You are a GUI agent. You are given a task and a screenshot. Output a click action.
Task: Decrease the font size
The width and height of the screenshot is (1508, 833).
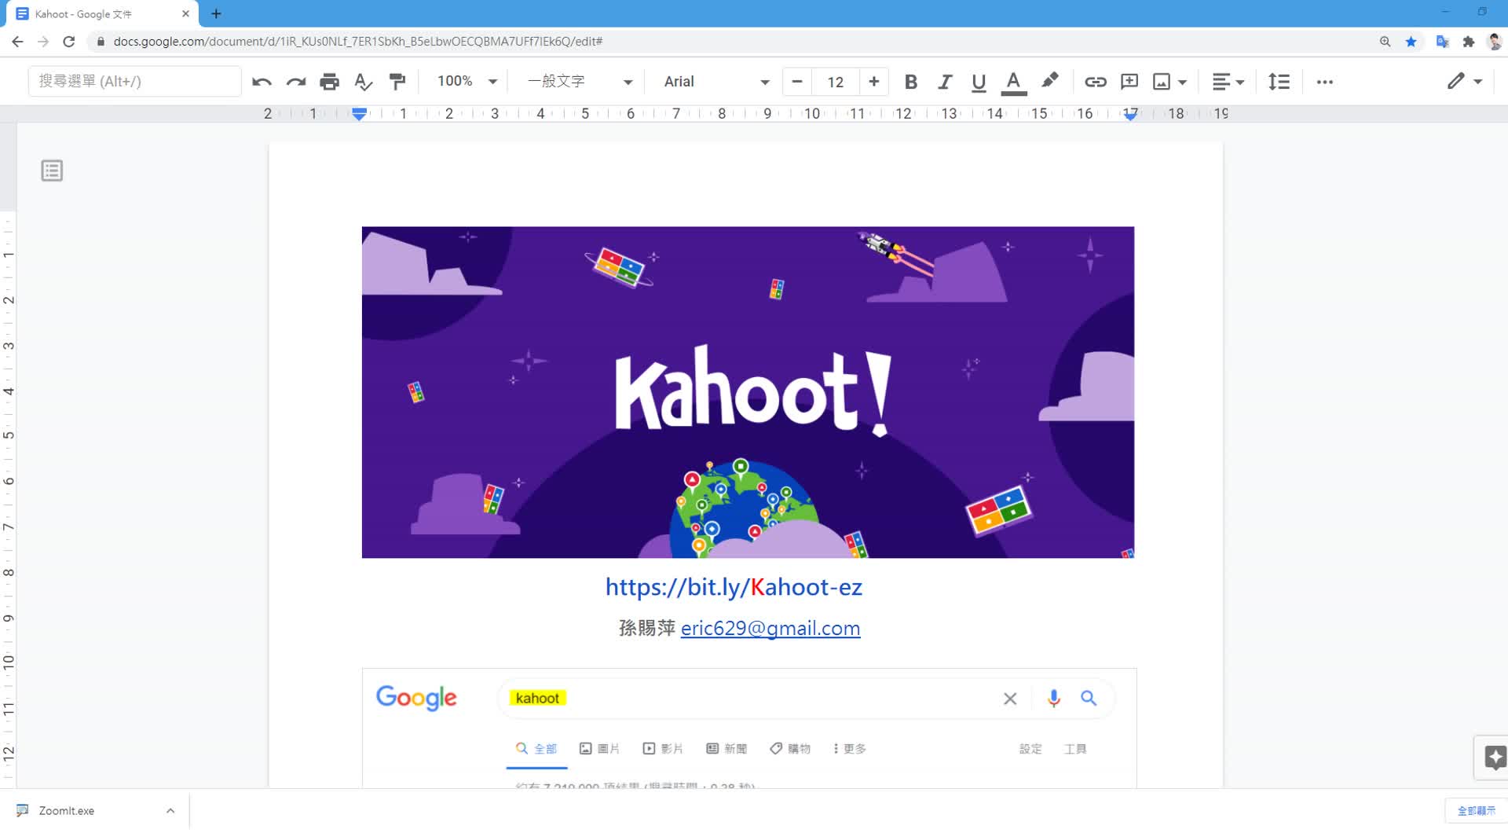tap(796, 82)
